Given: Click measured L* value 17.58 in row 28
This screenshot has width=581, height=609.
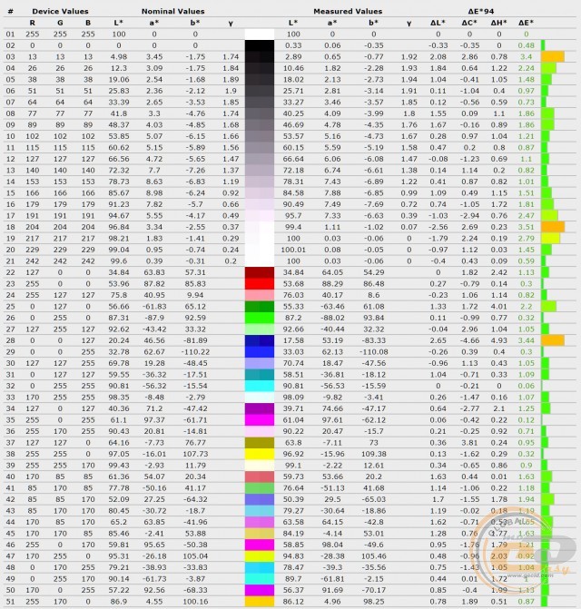Looking at the screenshot, I should [293, 340].
